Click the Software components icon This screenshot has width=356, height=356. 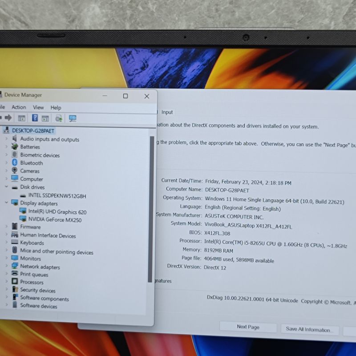pos(15,297)
